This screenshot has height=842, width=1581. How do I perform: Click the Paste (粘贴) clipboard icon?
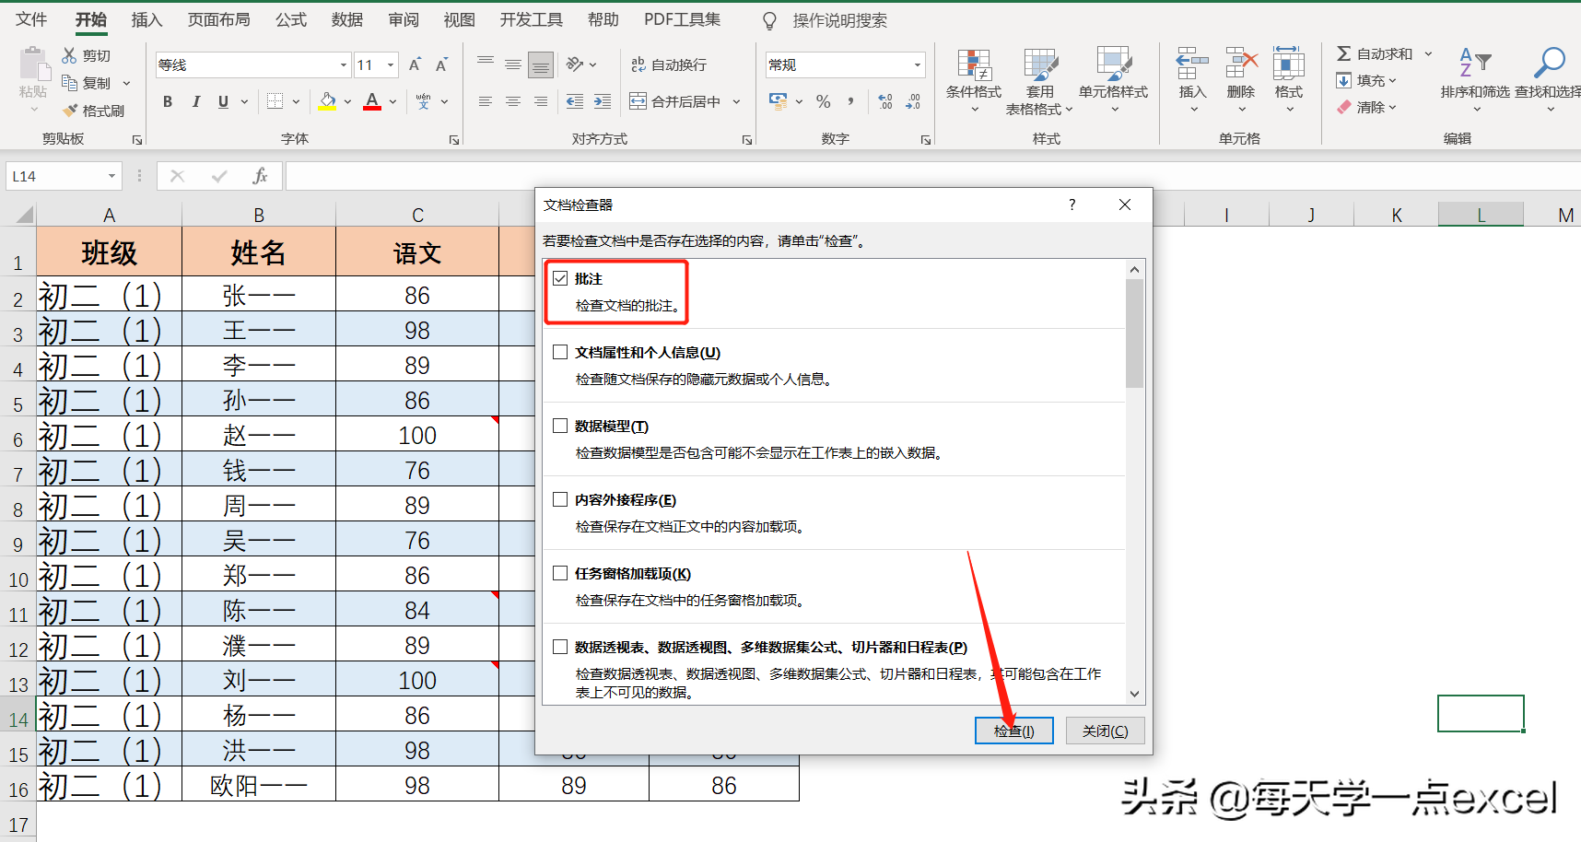click(33, 64)
